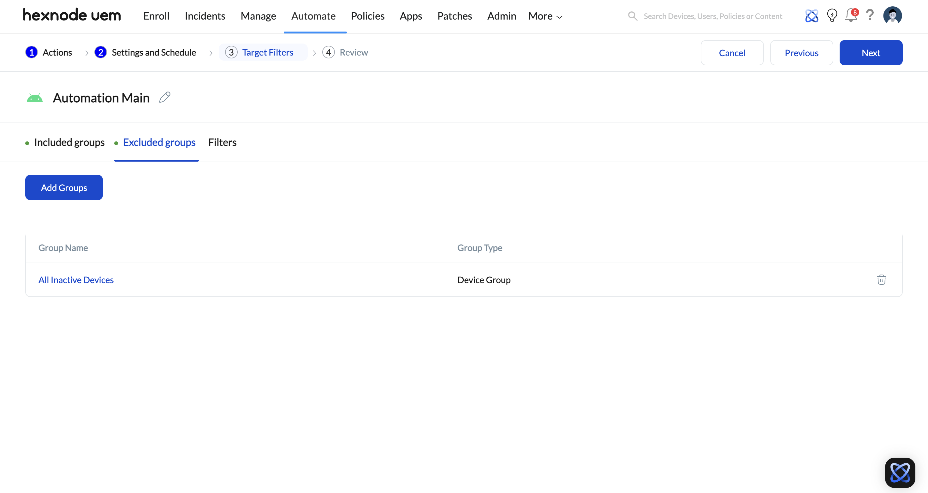This screenshot has height=493, width=928.
Task: Go to step 1 Actions
Action: [49, 53]
